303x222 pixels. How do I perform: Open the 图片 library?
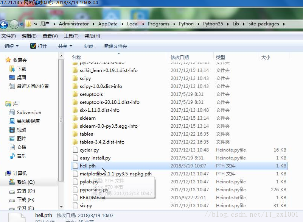18,139
